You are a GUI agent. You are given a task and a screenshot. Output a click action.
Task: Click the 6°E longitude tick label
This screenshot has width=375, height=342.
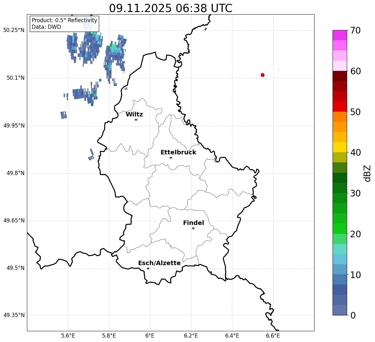pos(150,336)
